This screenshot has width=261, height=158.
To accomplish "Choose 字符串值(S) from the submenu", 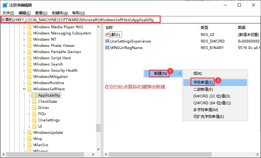I will [x=215, y=83].
